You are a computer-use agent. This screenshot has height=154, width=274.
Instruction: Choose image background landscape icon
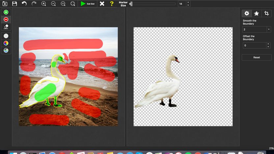point(6,50)
